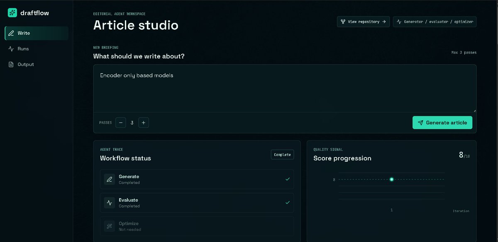
Task: Decrease passes with minus button
Action: tap(121, 123)
